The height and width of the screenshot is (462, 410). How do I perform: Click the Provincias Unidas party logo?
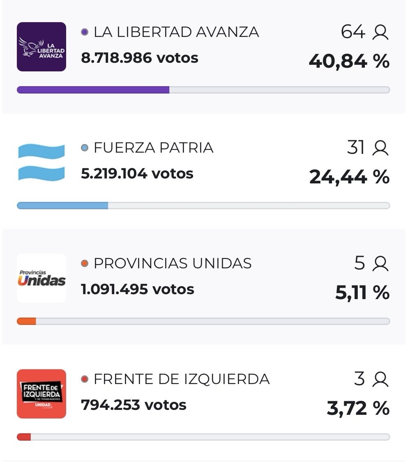point(41,278)
